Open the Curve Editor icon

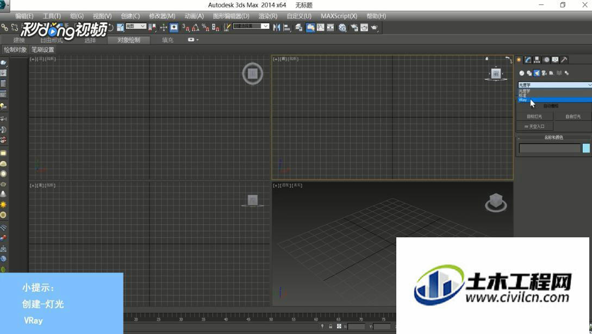[321, 28]
